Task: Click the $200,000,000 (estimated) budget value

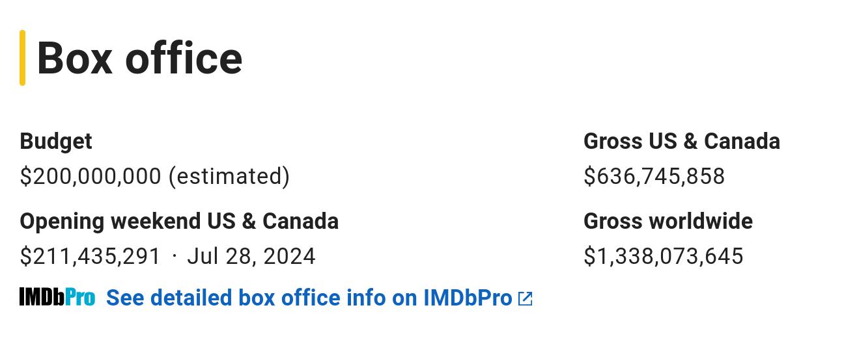Action: pyautogui.click(x=155, y=176)
